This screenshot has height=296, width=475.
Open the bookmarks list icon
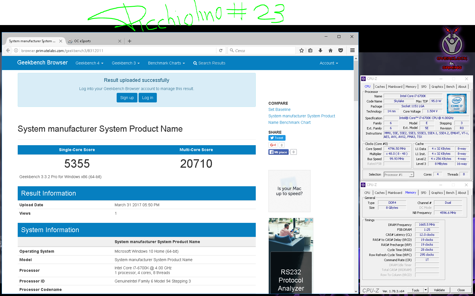point(310,51)
